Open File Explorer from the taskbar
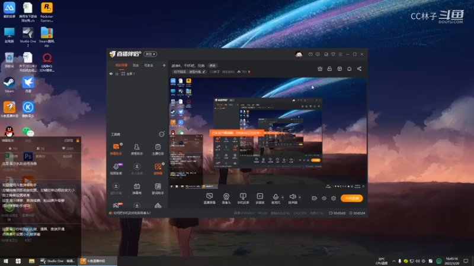474x266 pixels. click(31, 261)
